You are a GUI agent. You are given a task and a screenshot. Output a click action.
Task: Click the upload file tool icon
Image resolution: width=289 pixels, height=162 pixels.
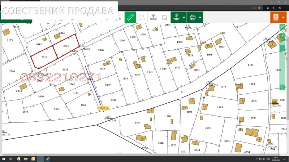tap(153, 17)
